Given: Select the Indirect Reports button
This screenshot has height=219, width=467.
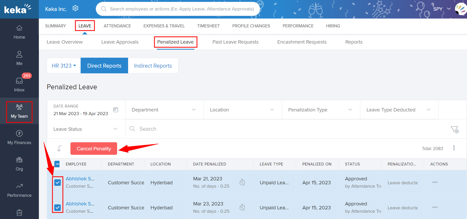Looking at the screenshot, I should pos(153,66).
